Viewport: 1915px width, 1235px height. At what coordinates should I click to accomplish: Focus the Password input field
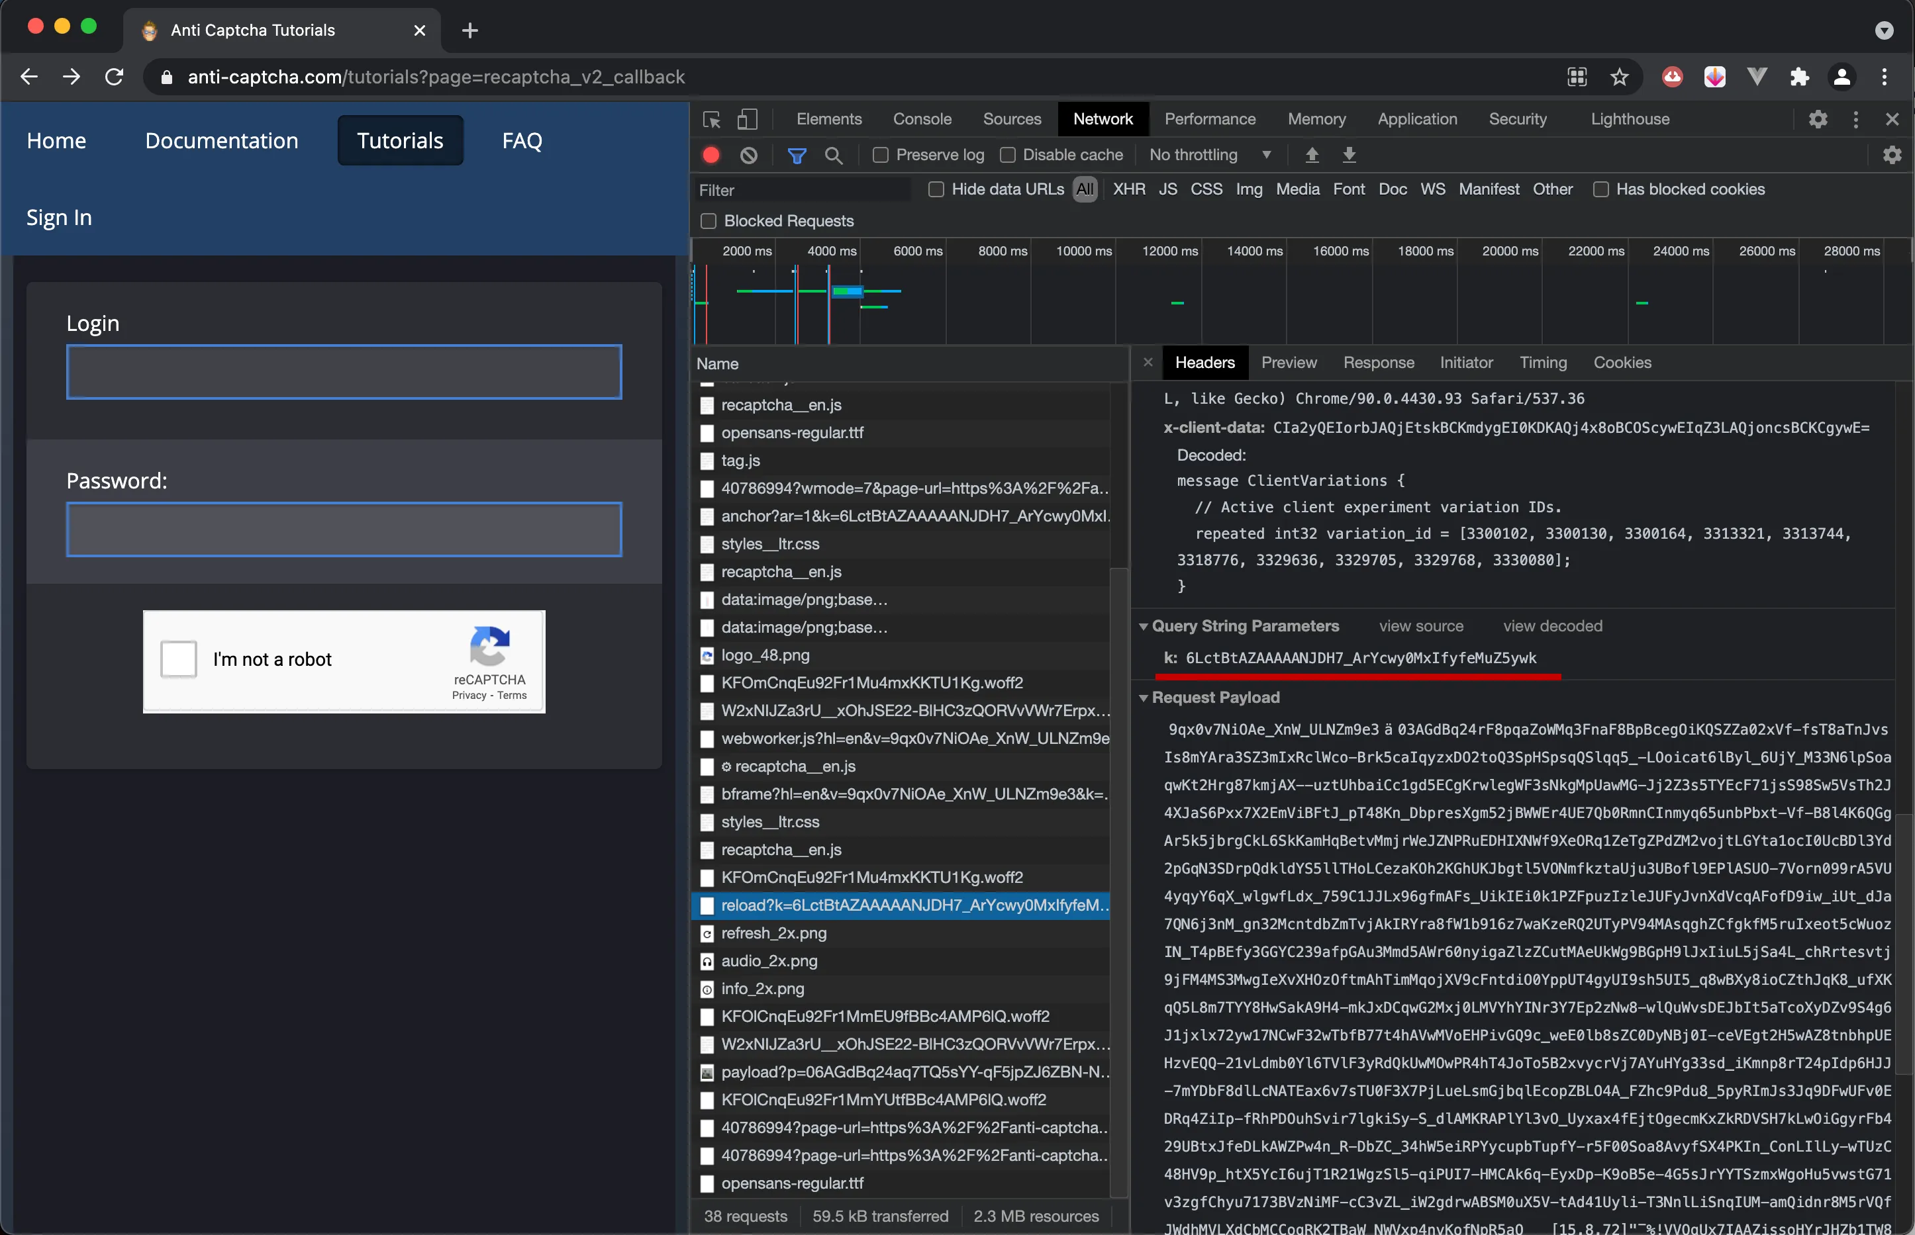pos(344,529)
